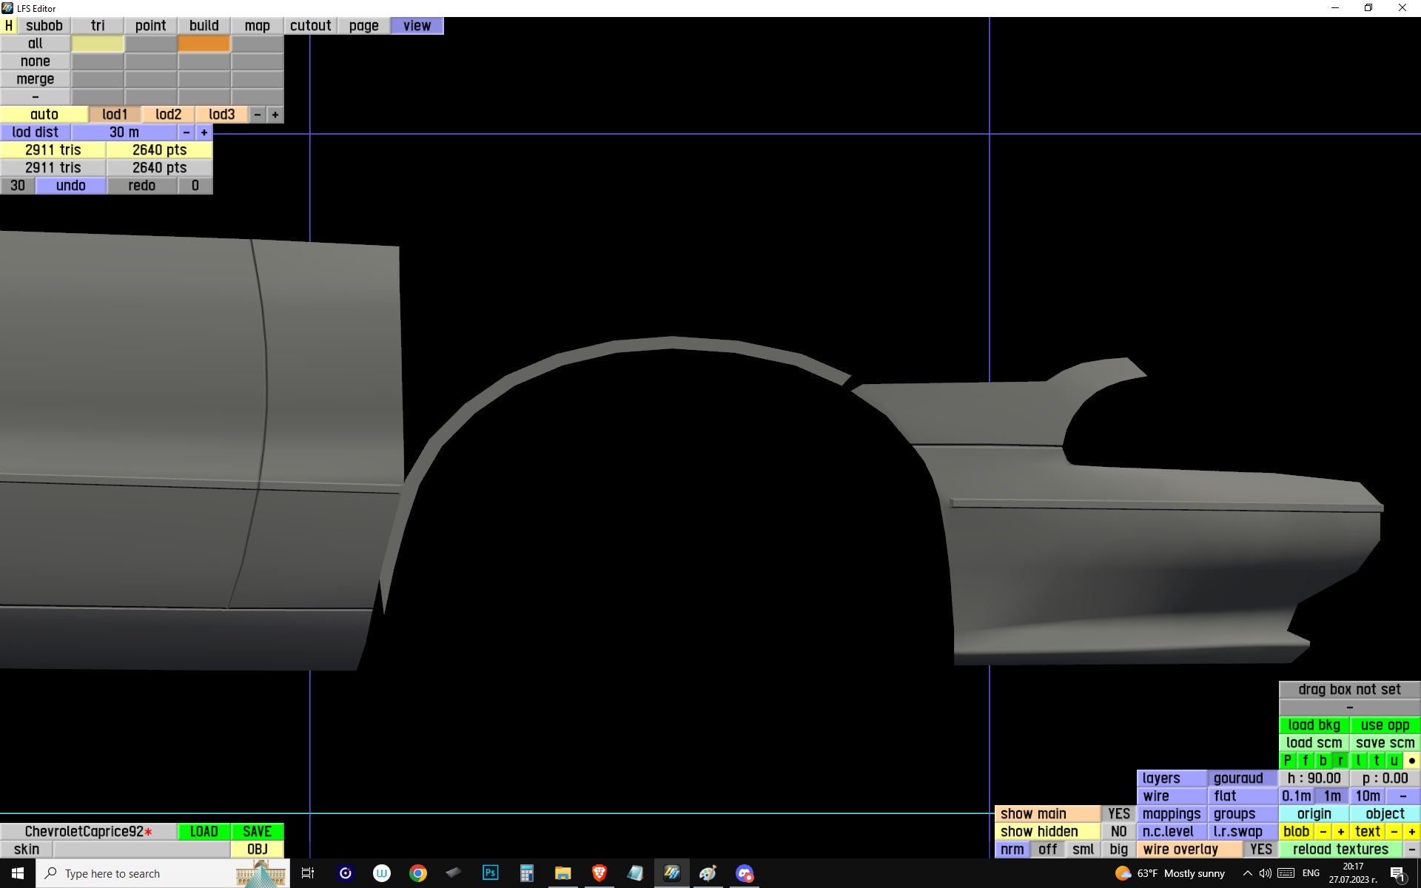The width and height of the screenshot is (1421, 888).
Task: Click the yellow layer color swatch
Action: pyautogui.click(x=97, y=44)
